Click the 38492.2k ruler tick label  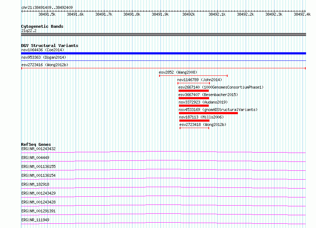click(245, 14)
